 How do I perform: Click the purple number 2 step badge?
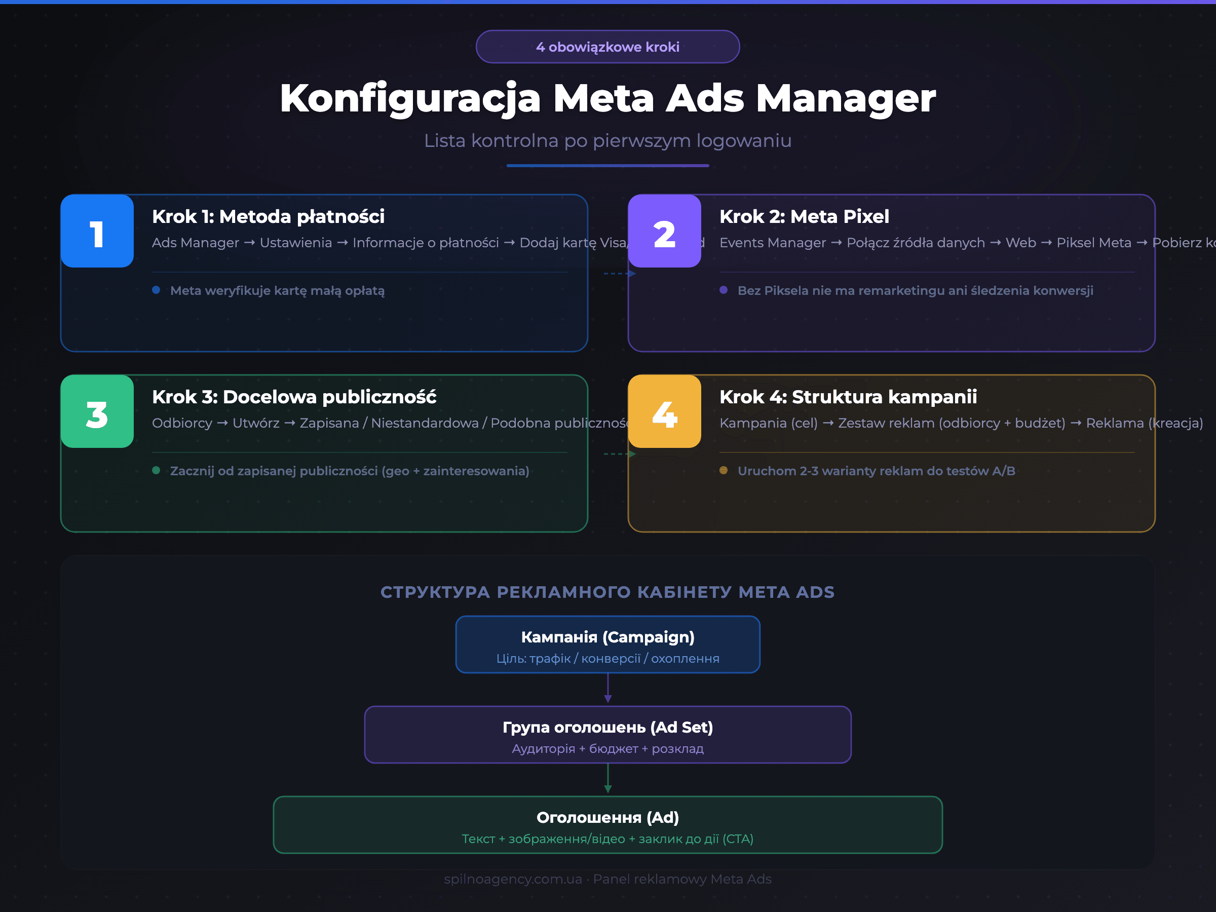coord(665,231)
